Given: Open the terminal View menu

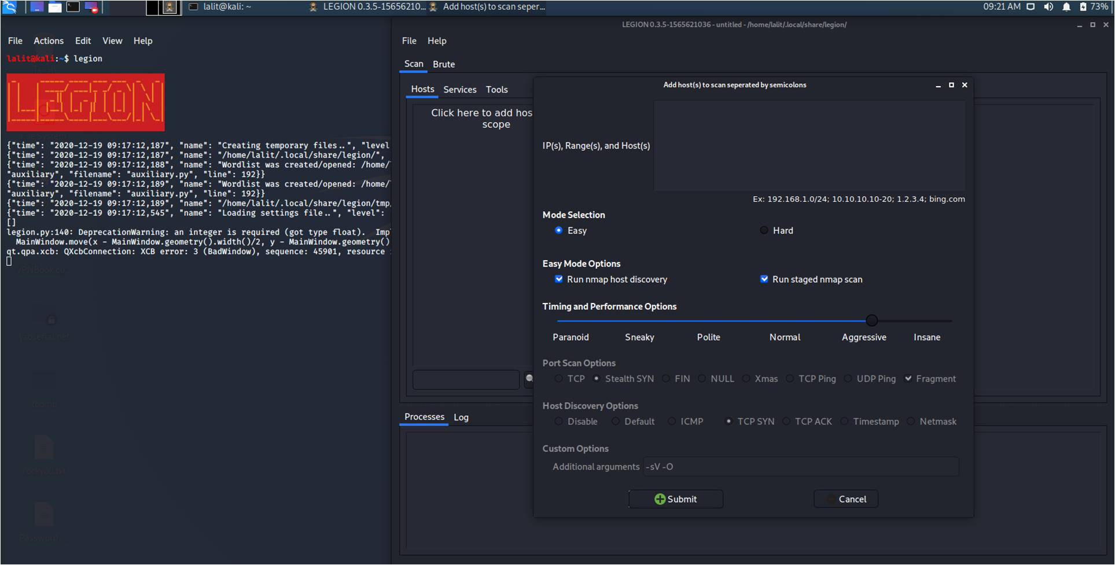Looking at the screenshot, I should (112, 41).
